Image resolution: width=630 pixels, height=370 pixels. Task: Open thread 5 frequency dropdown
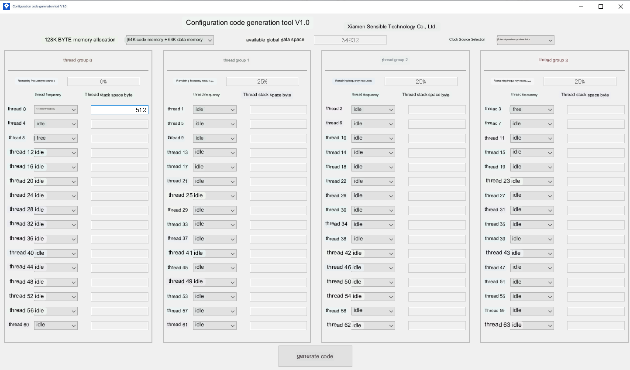pos(214,124)
